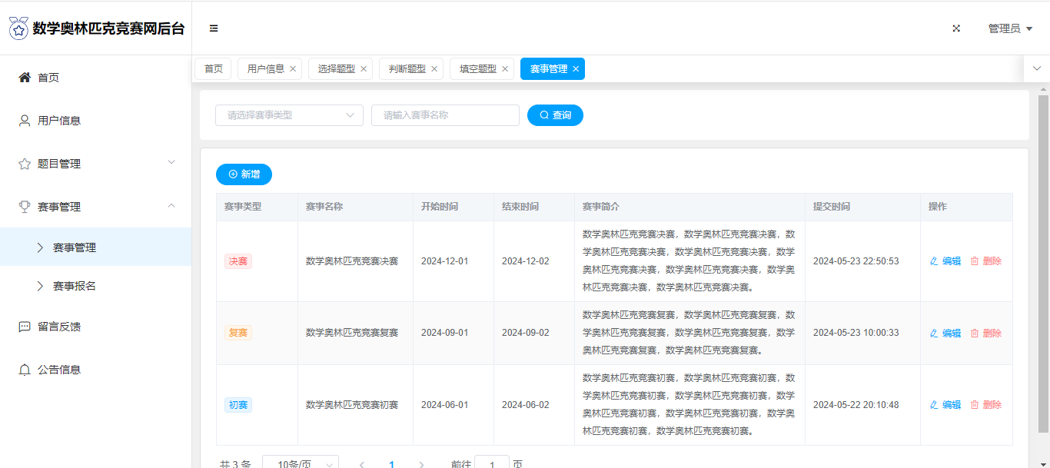This screenshot has height=468, width=1050.
Task: Open 用户信息 from the sidebar
Action: point(59,121)
